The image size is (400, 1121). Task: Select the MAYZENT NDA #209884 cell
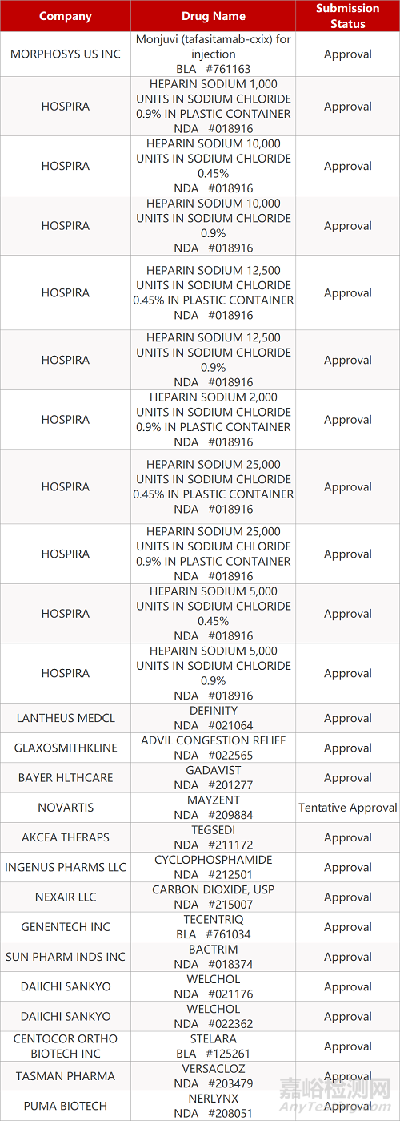[214, 808]
